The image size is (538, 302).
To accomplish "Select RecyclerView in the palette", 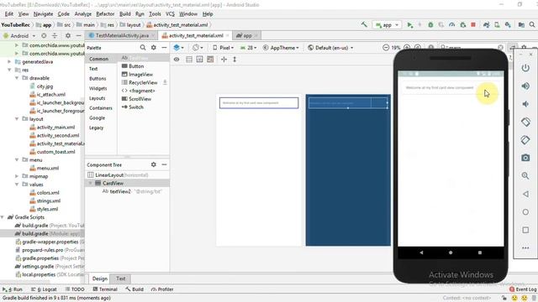I will 143,82.
